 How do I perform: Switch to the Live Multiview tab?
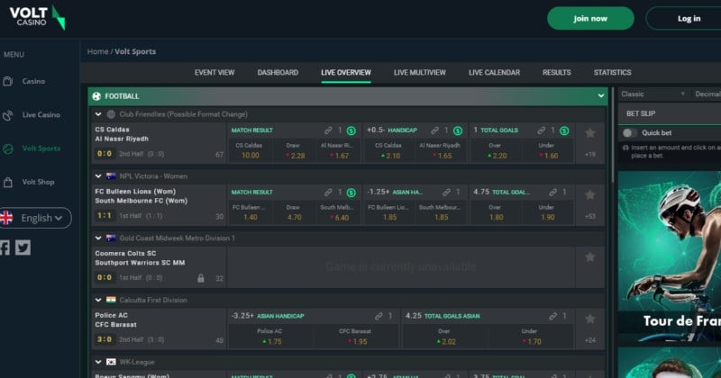tap(420, 73)
